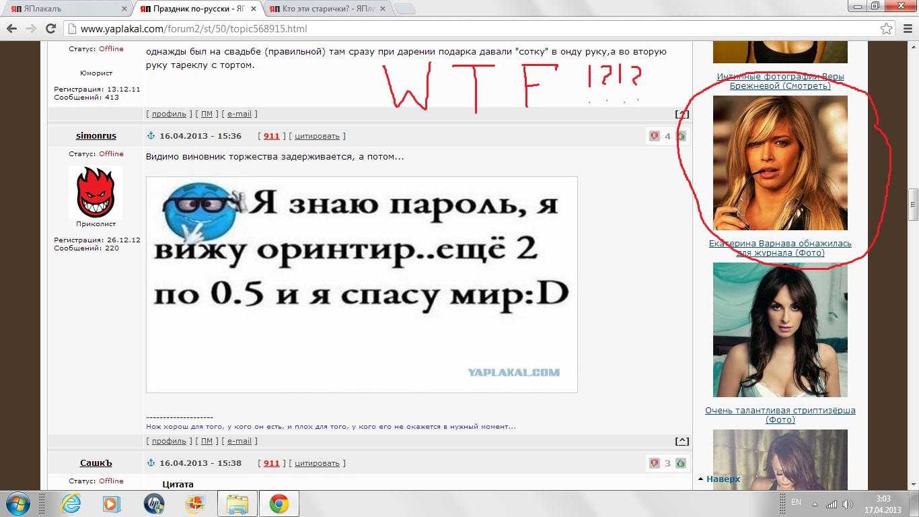Click the page's vertical scrollbar thumb
The image size is (919, 517).
(913, 205)
